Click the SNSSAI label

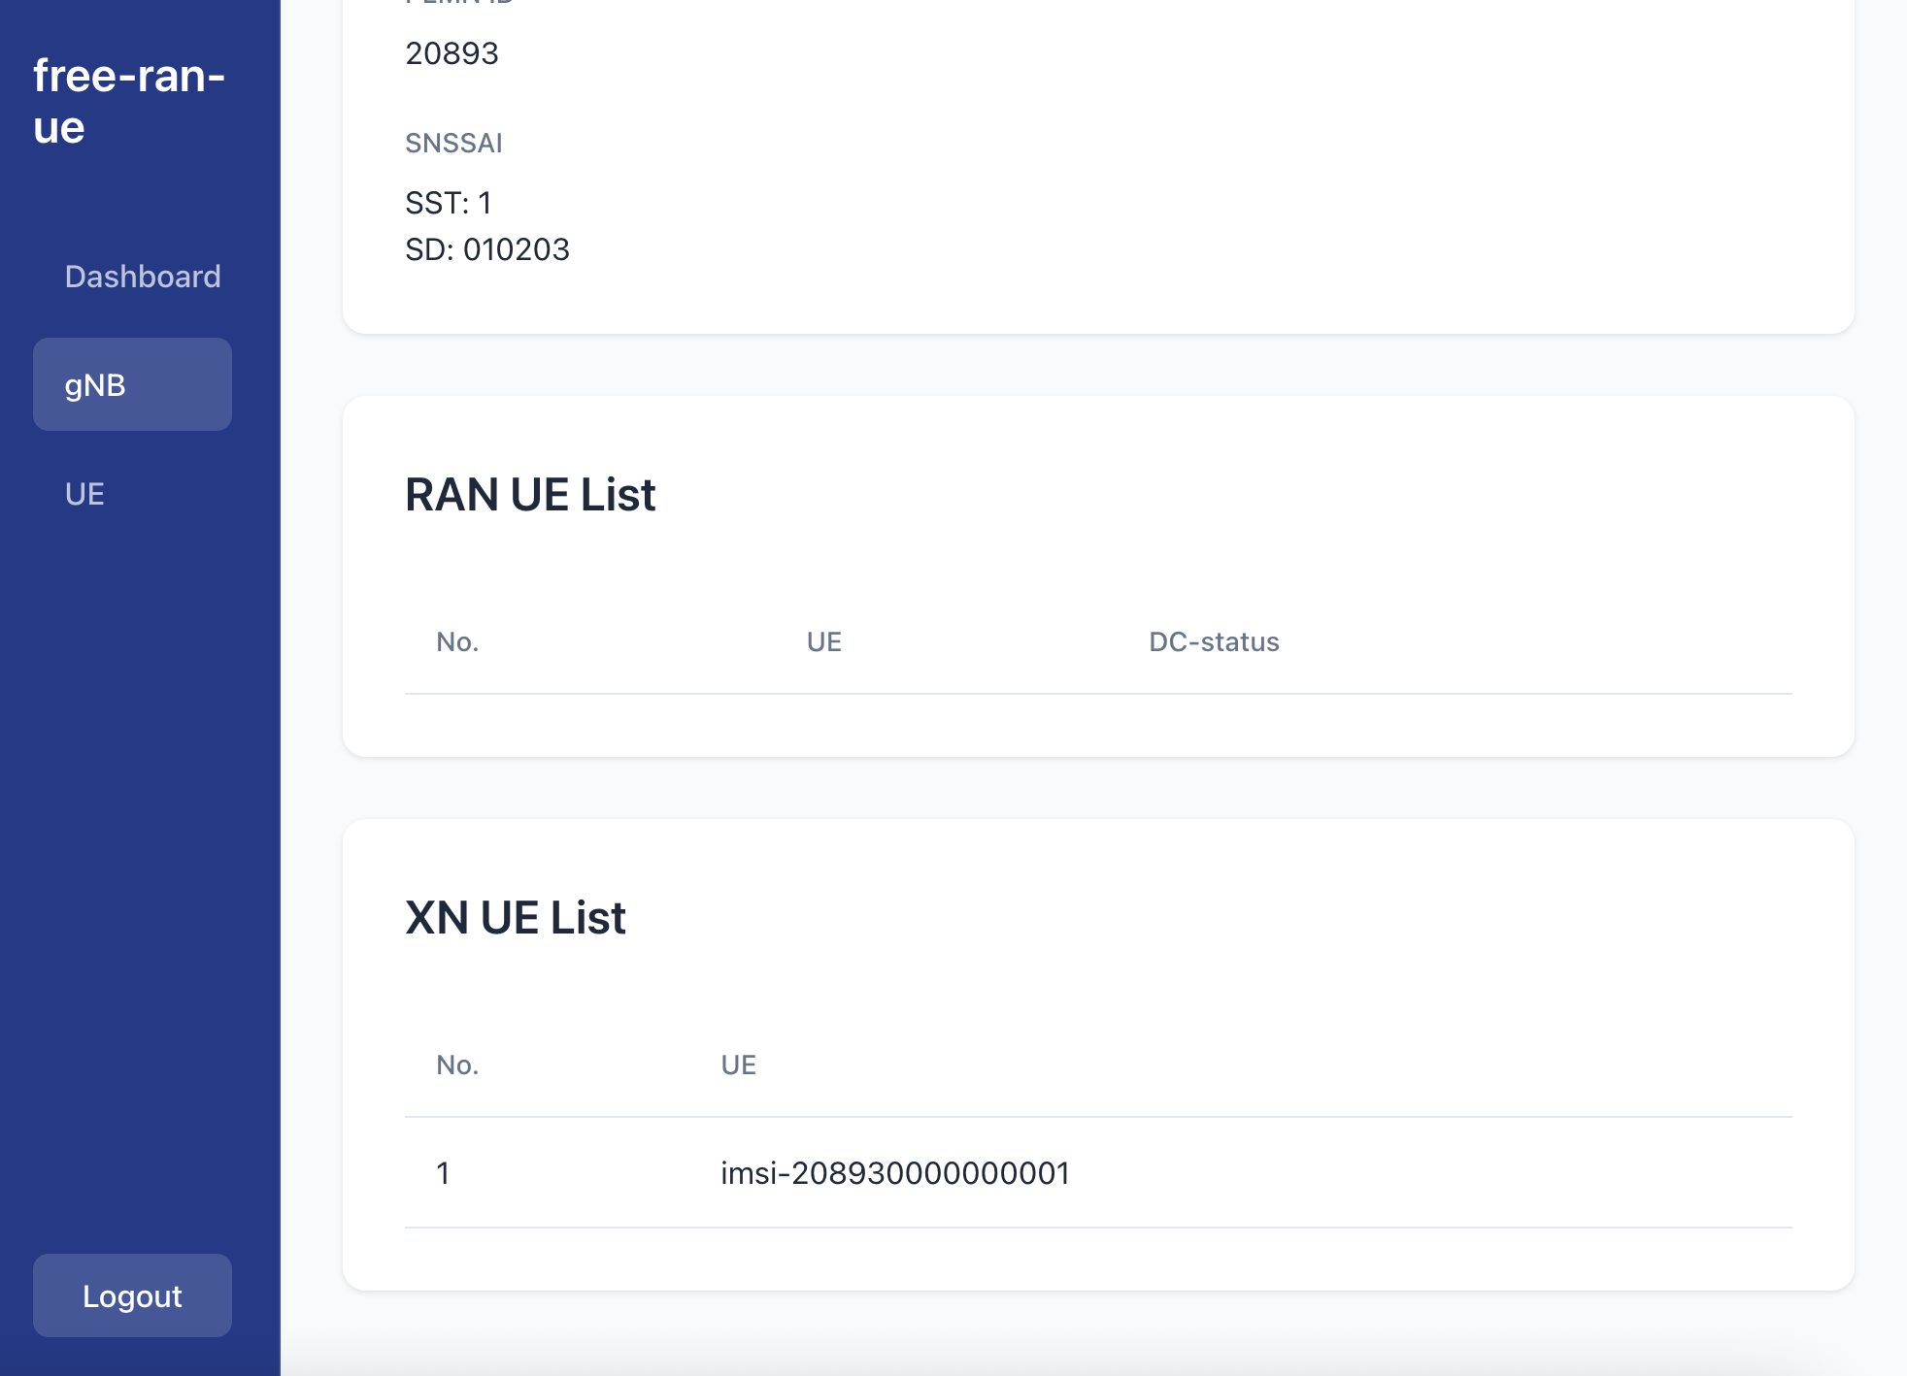tap(454, 143)
